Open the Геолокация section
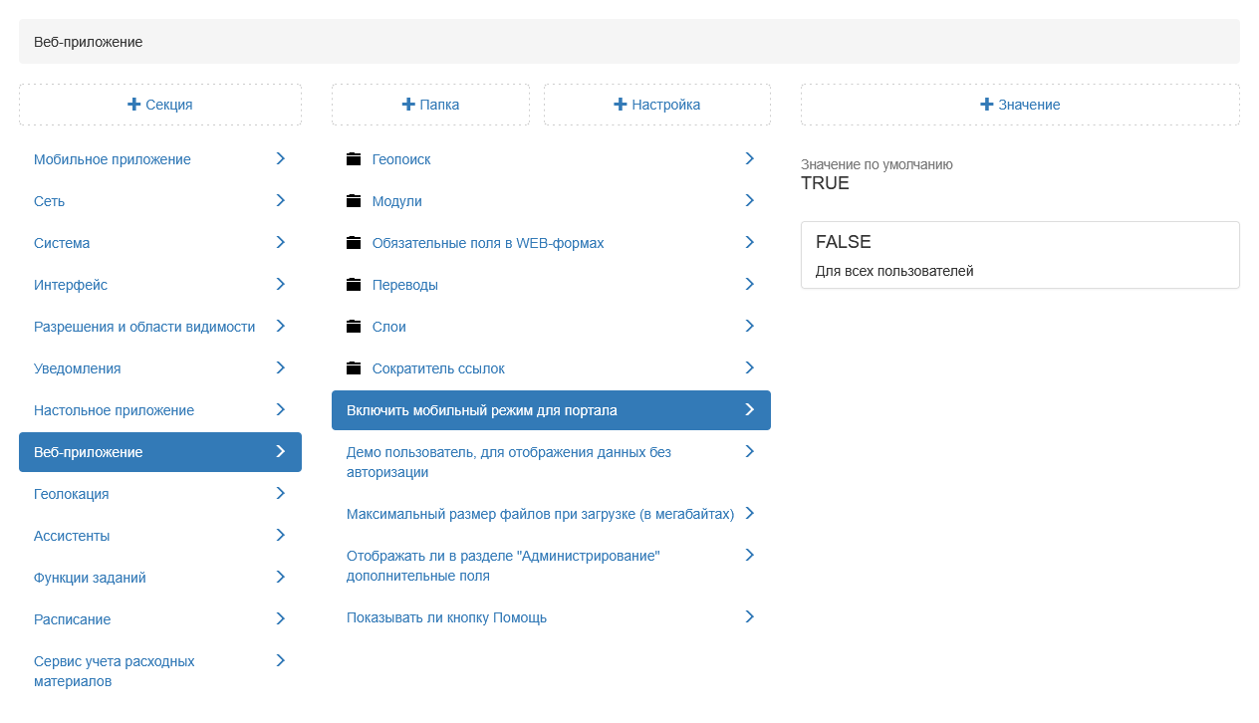Viewport: 1259px width, 723px height. (x=72, y=494)
